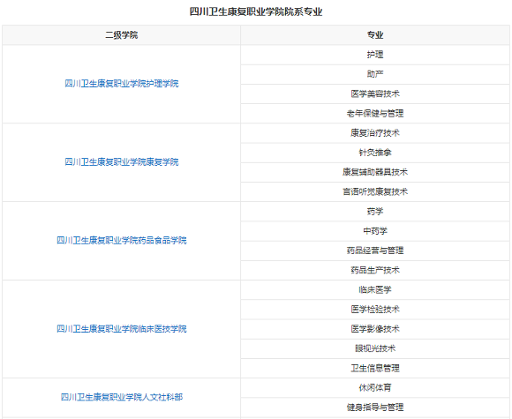This screenshot has width=512, height=419.
Task: Select the 护理 major cell
Action: pyautogui.click(x=375, y=55)
